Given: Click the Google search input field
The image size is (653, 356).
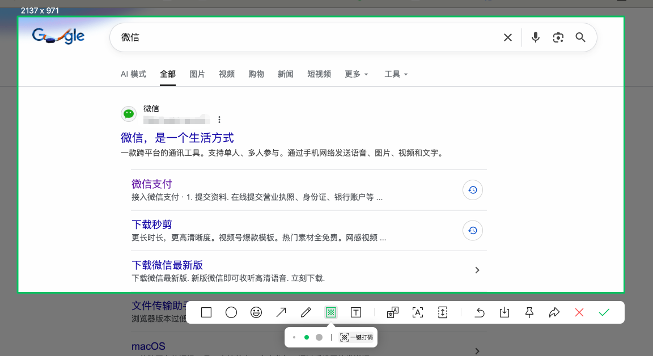Looking at the screenshot, I should 306,37.
